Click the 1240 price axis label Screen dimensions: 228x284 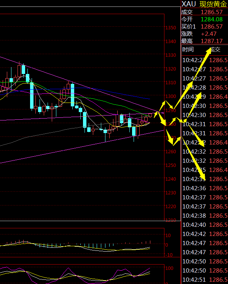tap(171, 179)
